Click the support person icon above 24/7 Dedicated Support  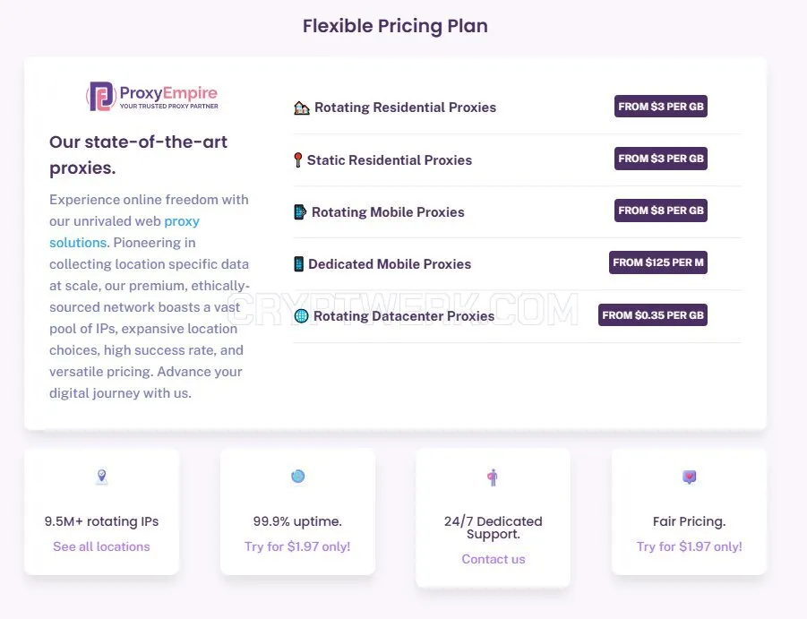click(x=493, y=477)
